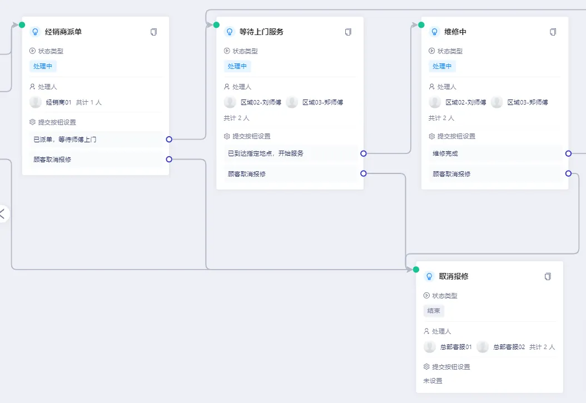This screenshot has width=586, height=403.
Task: Click 提交按钮设置 label in 维修中
Action: 456,136
